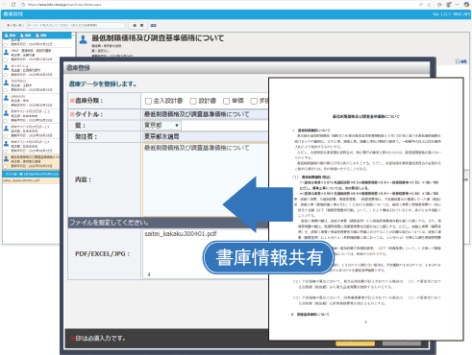Click the browser address bar URL
Screen dimensions: 472x355
coord(64,5)
